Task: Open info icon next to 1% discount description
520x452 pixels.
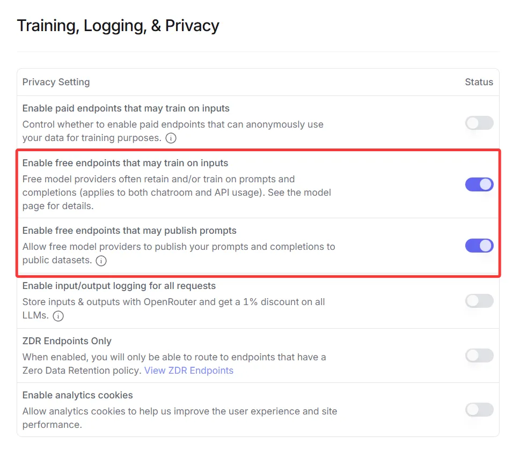Action: [58, 316]
